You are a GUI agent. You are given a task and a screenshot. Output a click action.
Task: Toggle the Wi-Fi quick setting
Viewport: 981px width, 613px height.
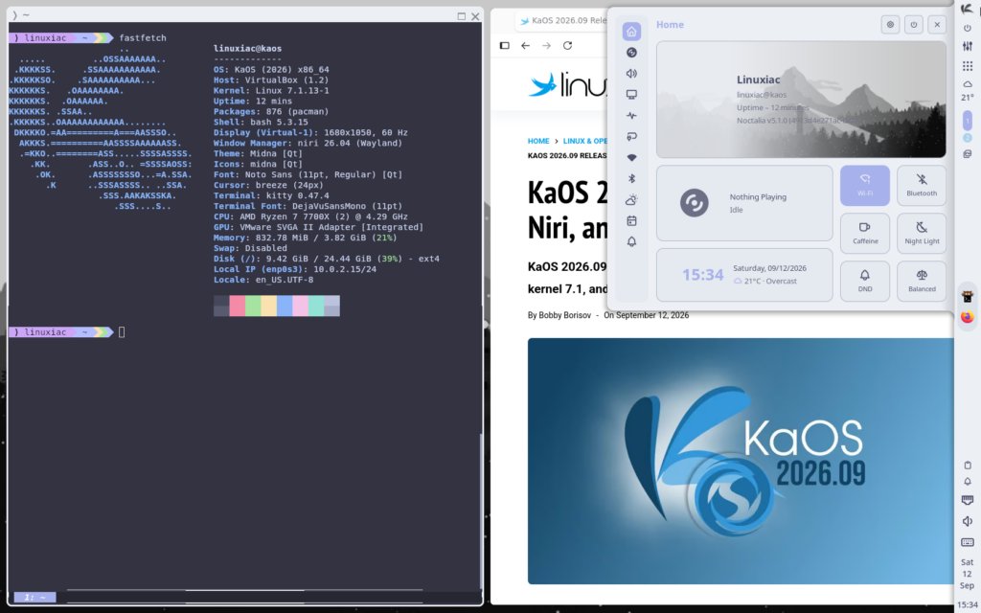point(865,186)
